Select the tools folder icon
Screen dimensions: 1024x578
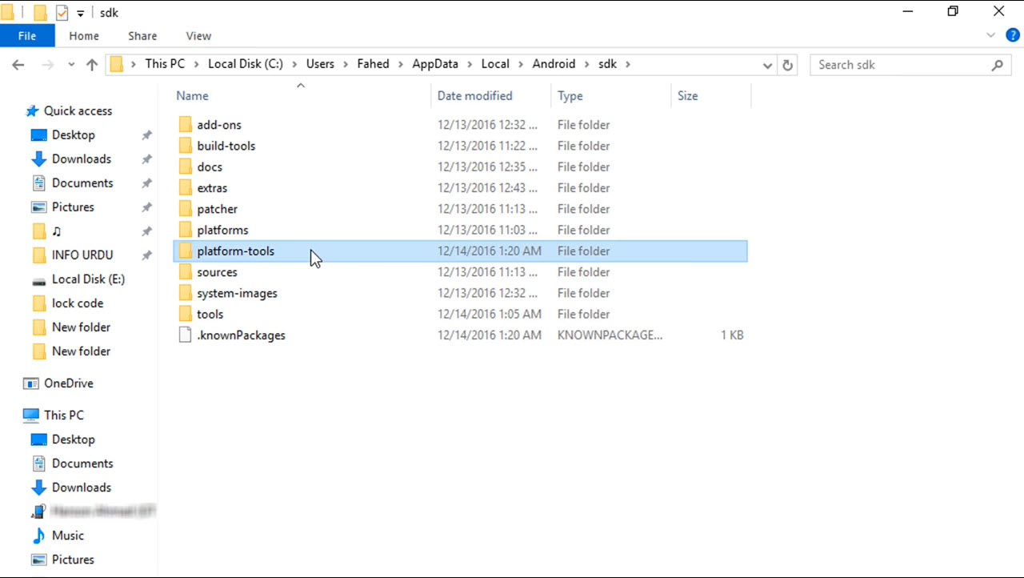[186, 314]
